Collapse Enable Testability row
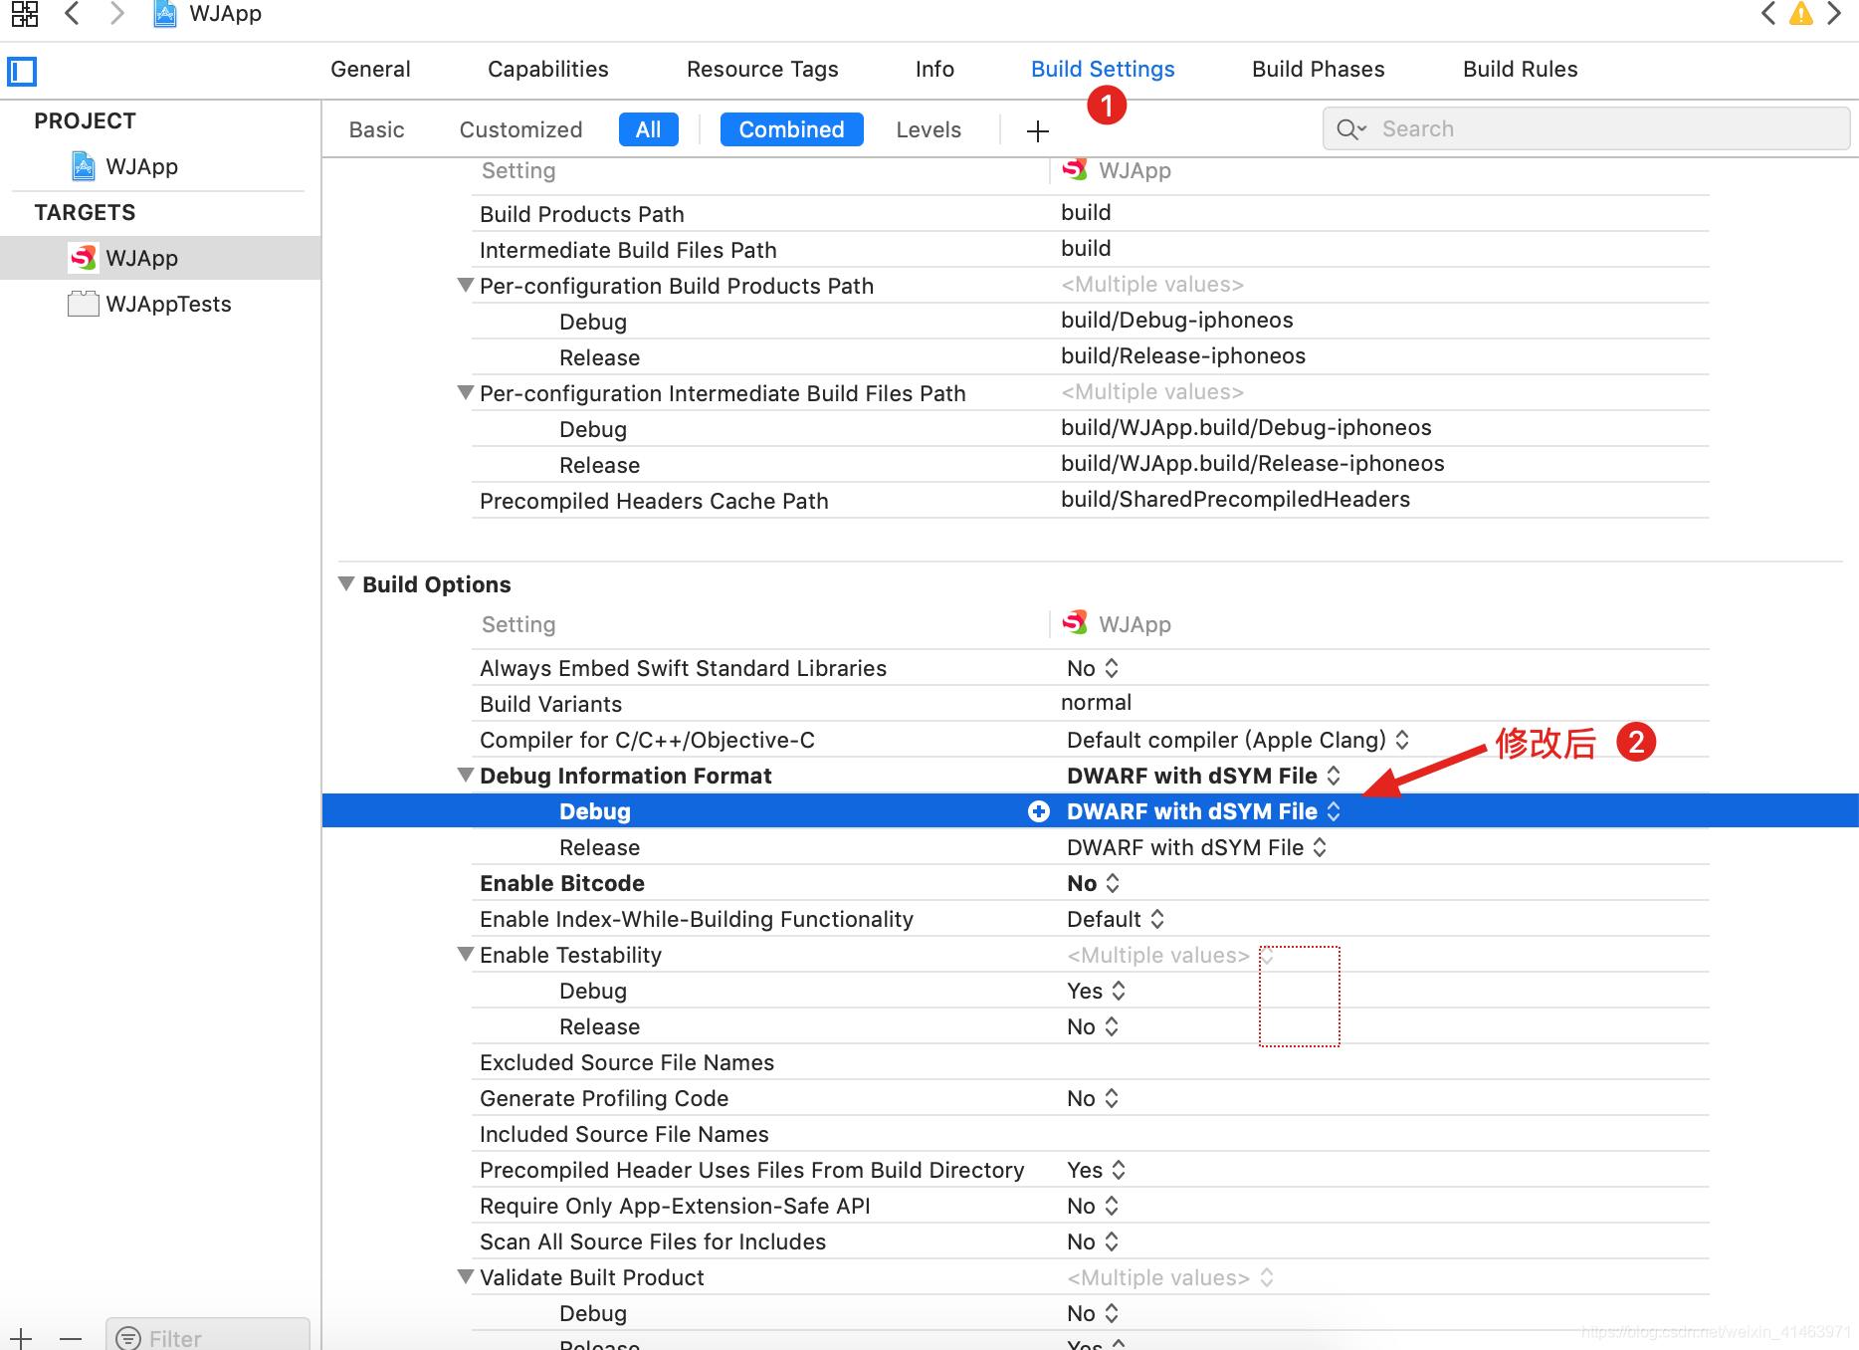This screenshot has height=1350, width=1859. (465, 955)
